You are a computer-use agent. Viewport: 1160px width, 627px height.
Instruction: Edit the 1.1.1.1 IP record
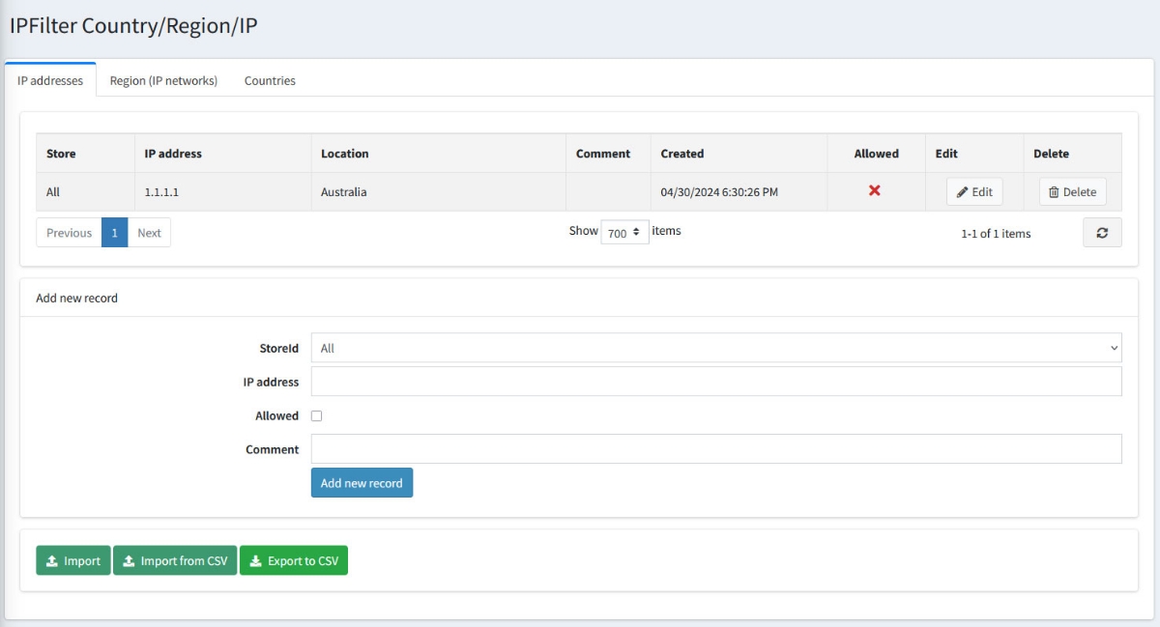coord(974,192)
